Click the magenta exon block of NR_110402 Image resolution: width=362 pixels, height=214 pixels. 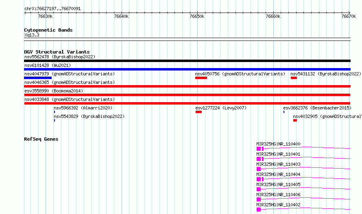pyautogui.click(x=259, y=210)
